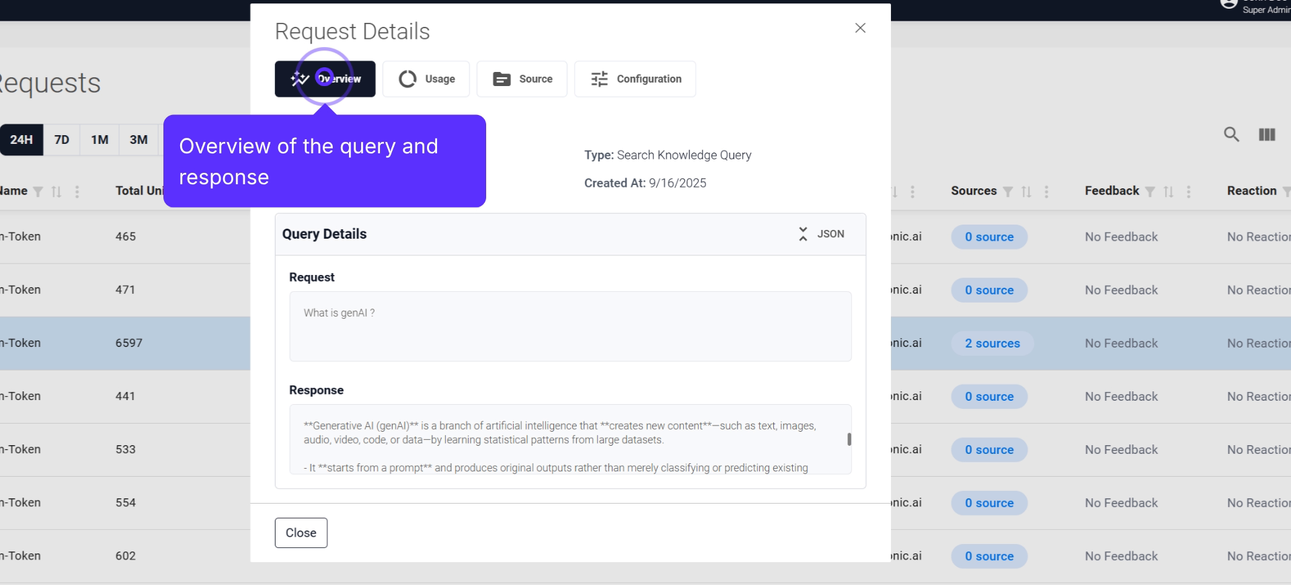This screenshot has width=1291, height=585.
Task: Open the Configuration tab
Action: click(x=635, y=79)
